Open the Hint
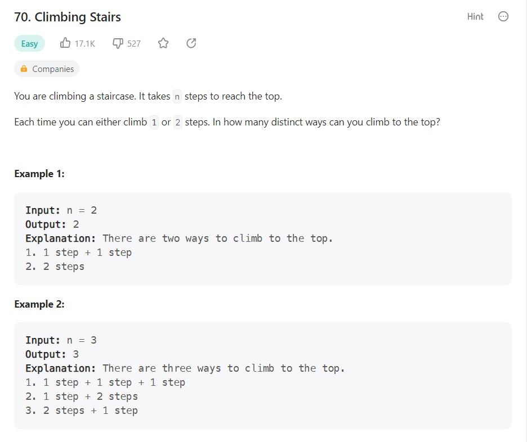The width and height of the screenshot is (527, 442). [x=475, y=16]
